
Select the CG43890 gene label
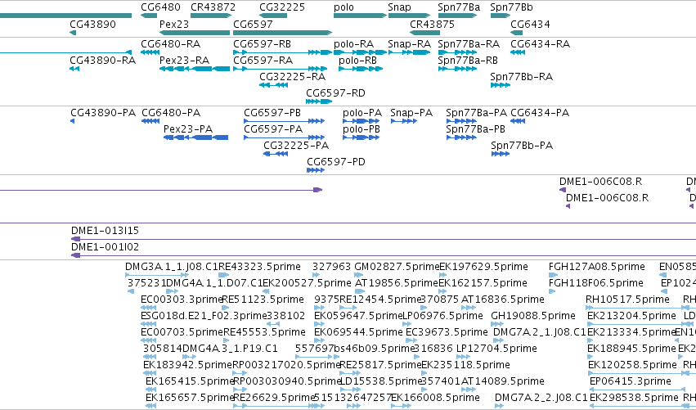coord(92,24)
